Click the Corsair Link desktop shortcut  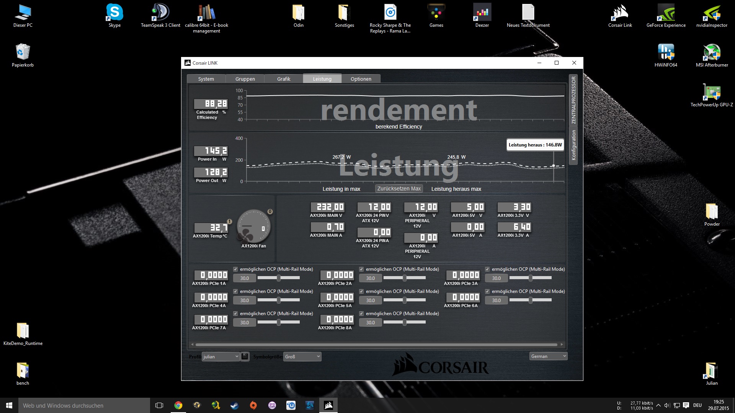(x=620, y=16)
